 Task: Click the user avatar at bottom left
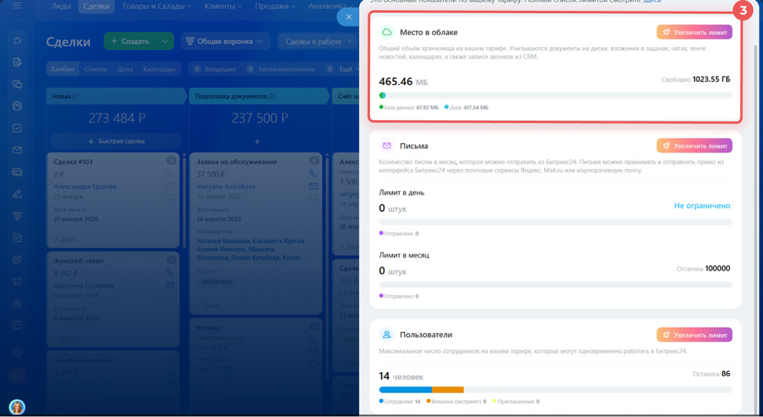(17, 407)
